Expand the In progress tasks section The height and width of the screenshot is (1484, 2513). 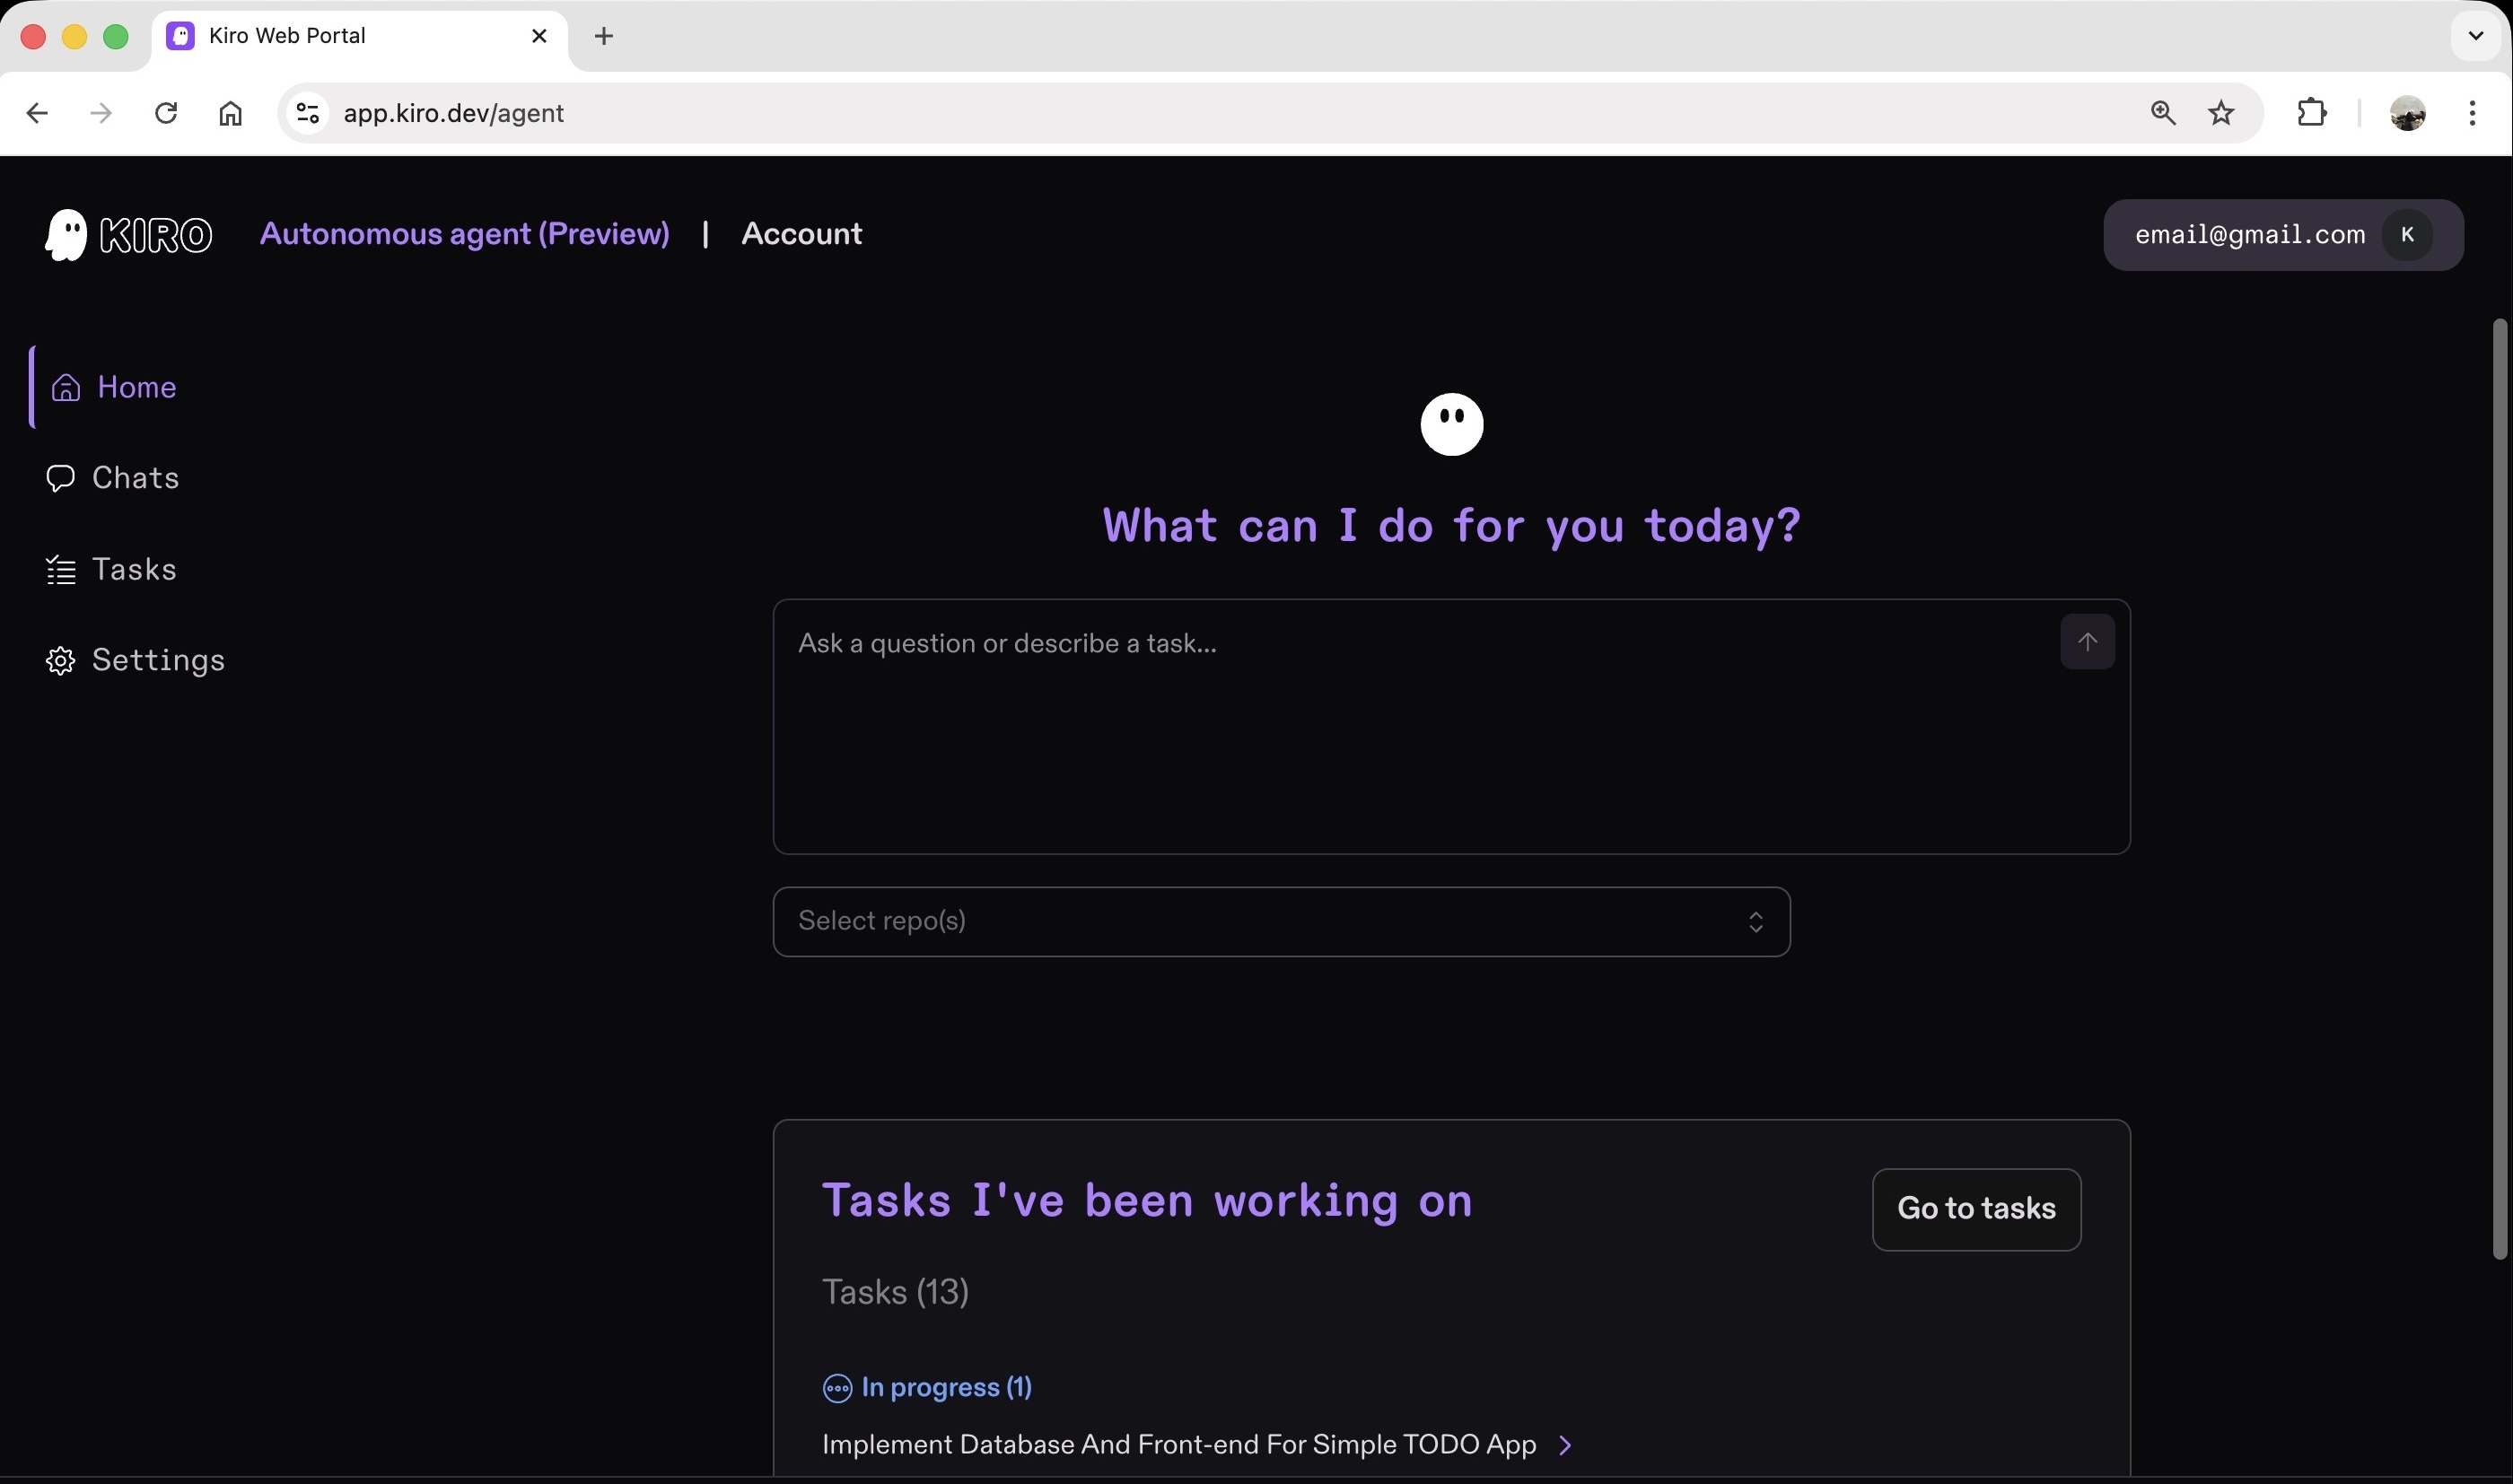point(927,1387)
